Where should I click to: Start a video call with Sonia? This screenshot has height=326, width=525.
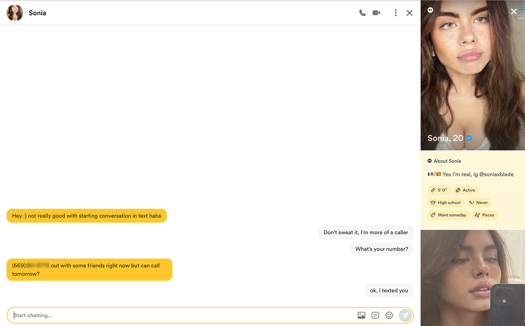pos(376,13)
